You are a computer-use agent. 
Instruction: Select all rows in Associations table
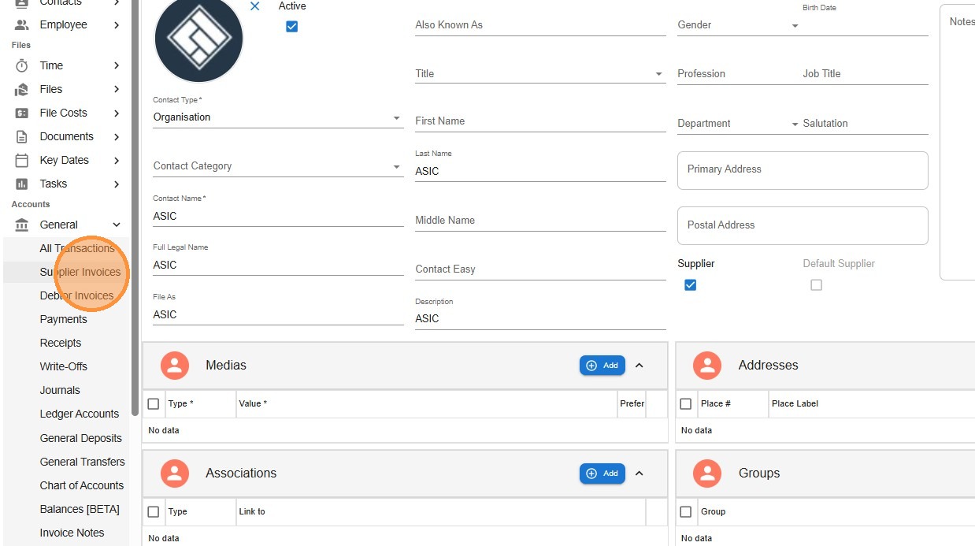tap(154, 511)
